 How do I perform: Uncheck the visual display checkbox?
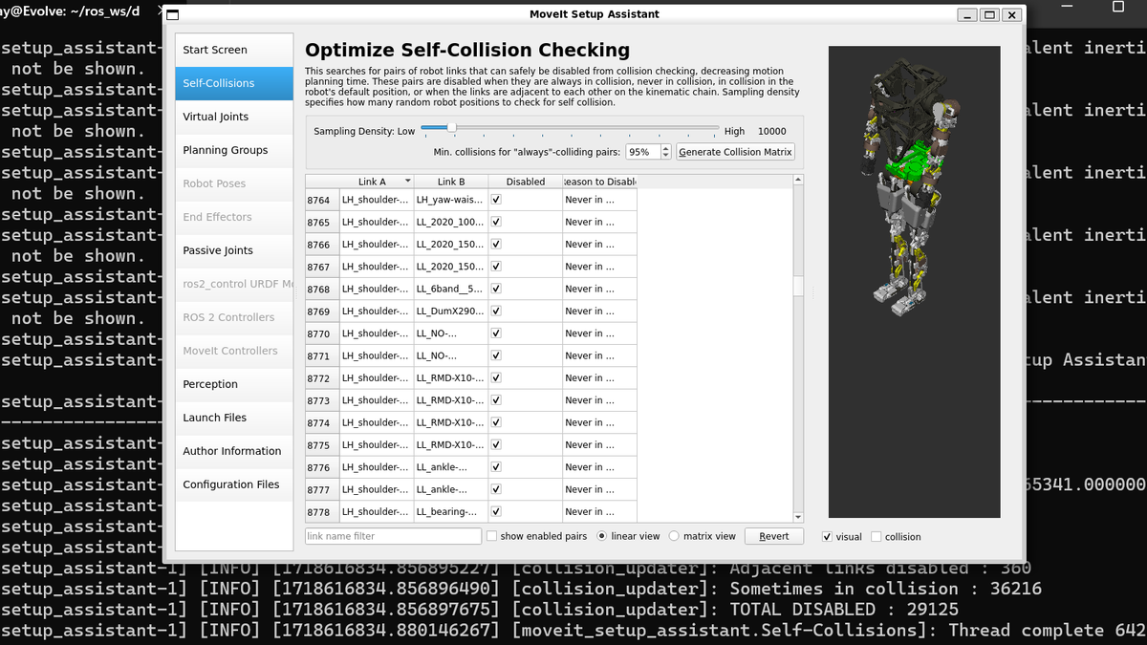827,537
